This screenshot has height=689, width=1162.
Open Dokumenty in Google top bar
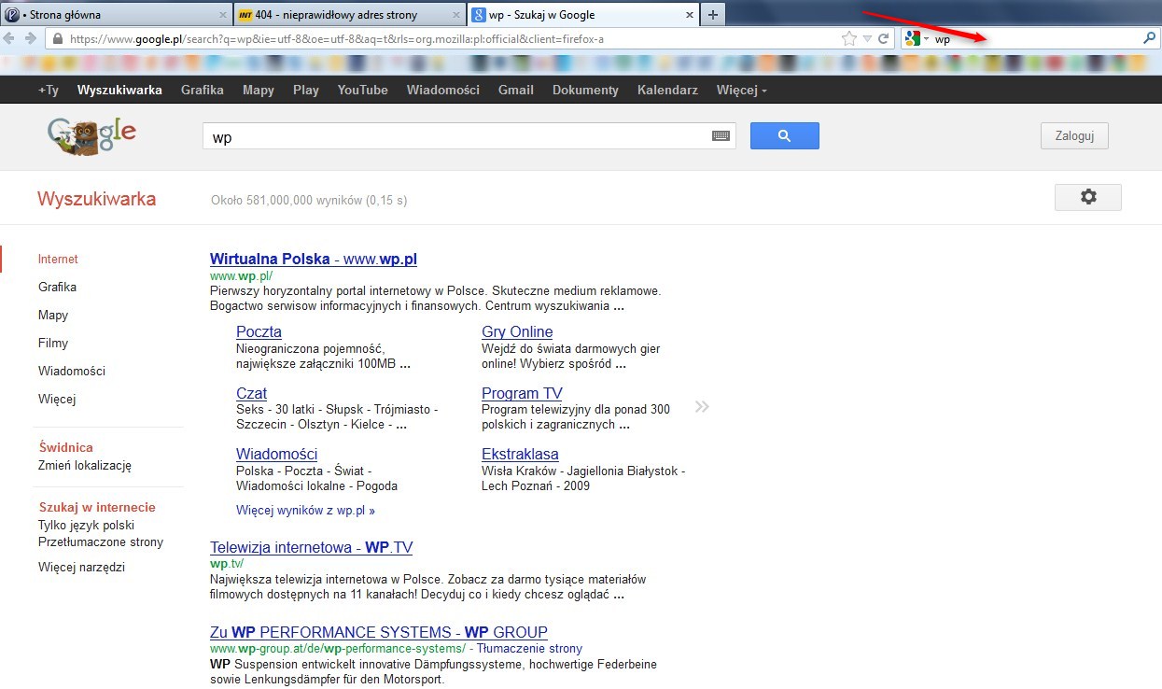[x=585, y=91]
